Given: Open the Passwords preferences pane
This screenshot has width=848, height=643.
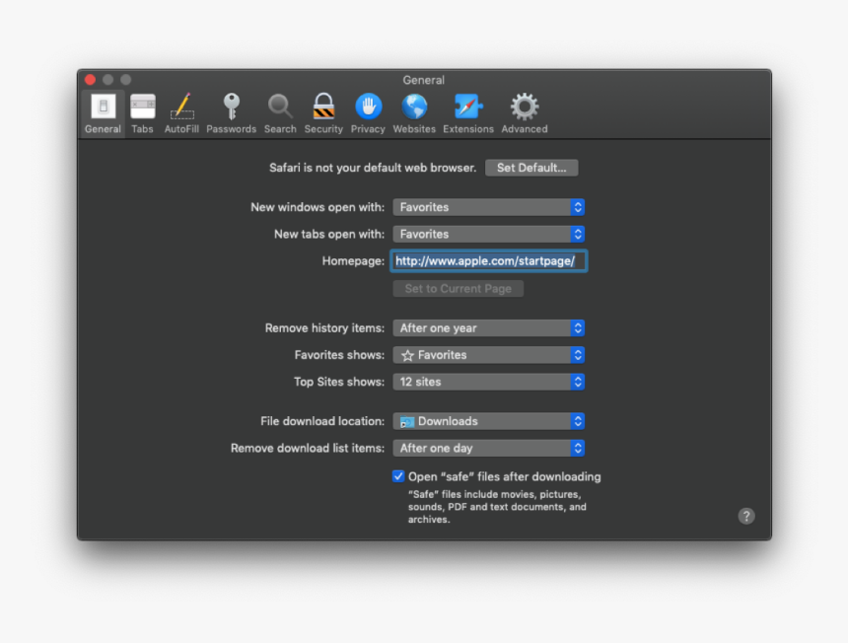Looking at the screenshot, I should pyautogui.click(x=231, y=110).
